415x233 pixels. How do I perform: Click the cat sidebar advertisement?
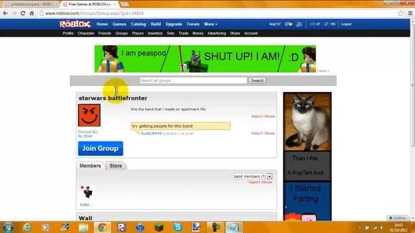(x=307, y=157)
